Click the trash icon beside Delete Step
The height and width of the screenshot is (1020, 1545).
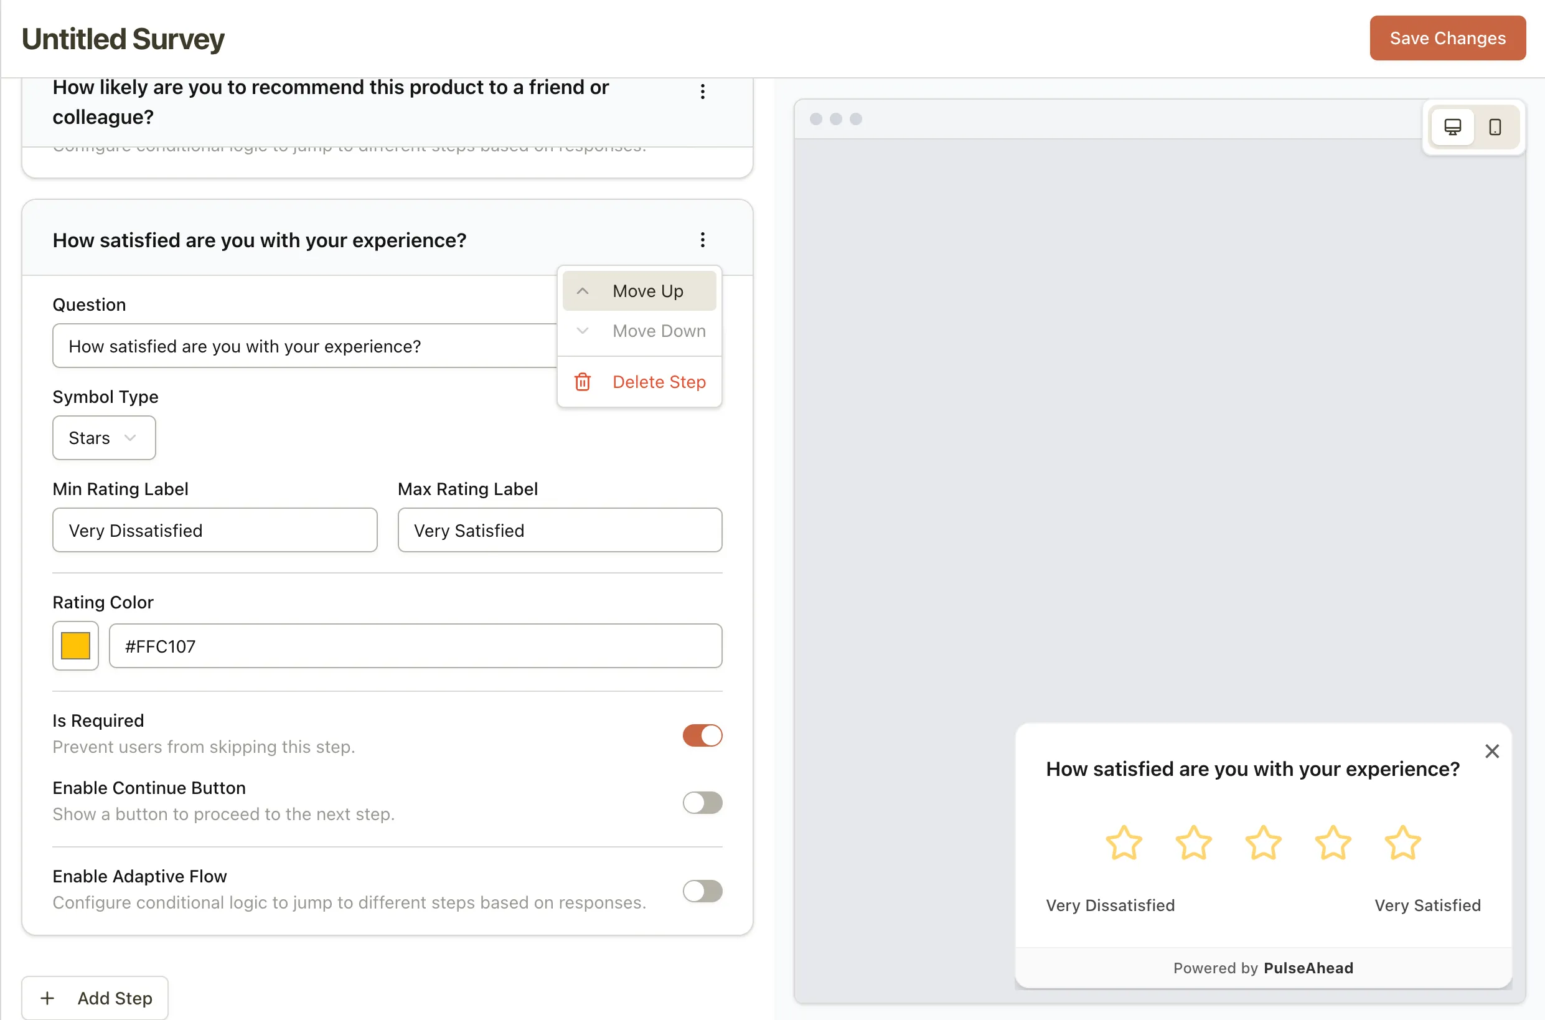[x=582, y=382]
